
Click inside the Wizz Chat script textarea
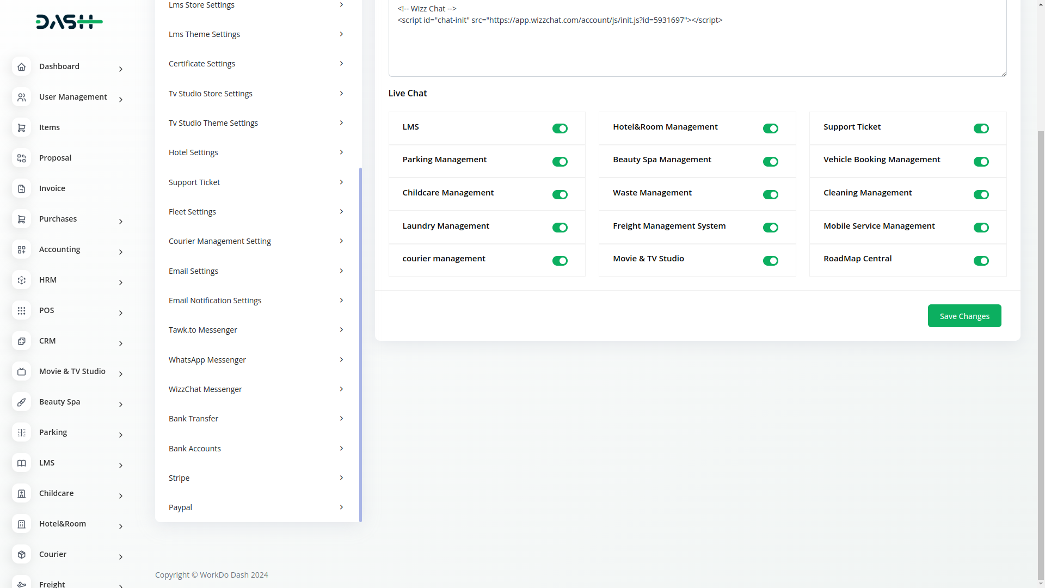coord(697,37)
